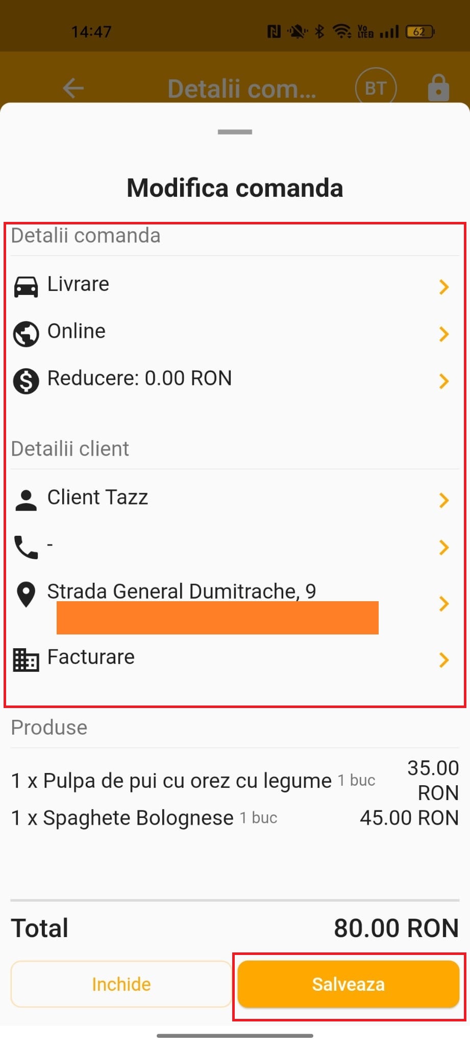Tap the car delivery icon
This screenshot has height=1047, width=470.
[x=26, y=287]
